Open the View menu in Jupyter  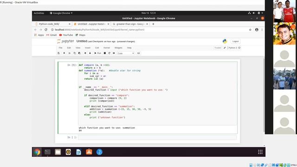pyautogui.click(x=78, y=48)
